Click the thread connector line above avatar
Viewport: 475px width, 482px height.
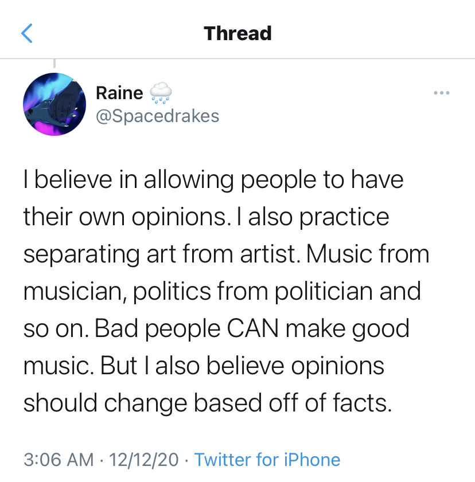coord(54,63)
